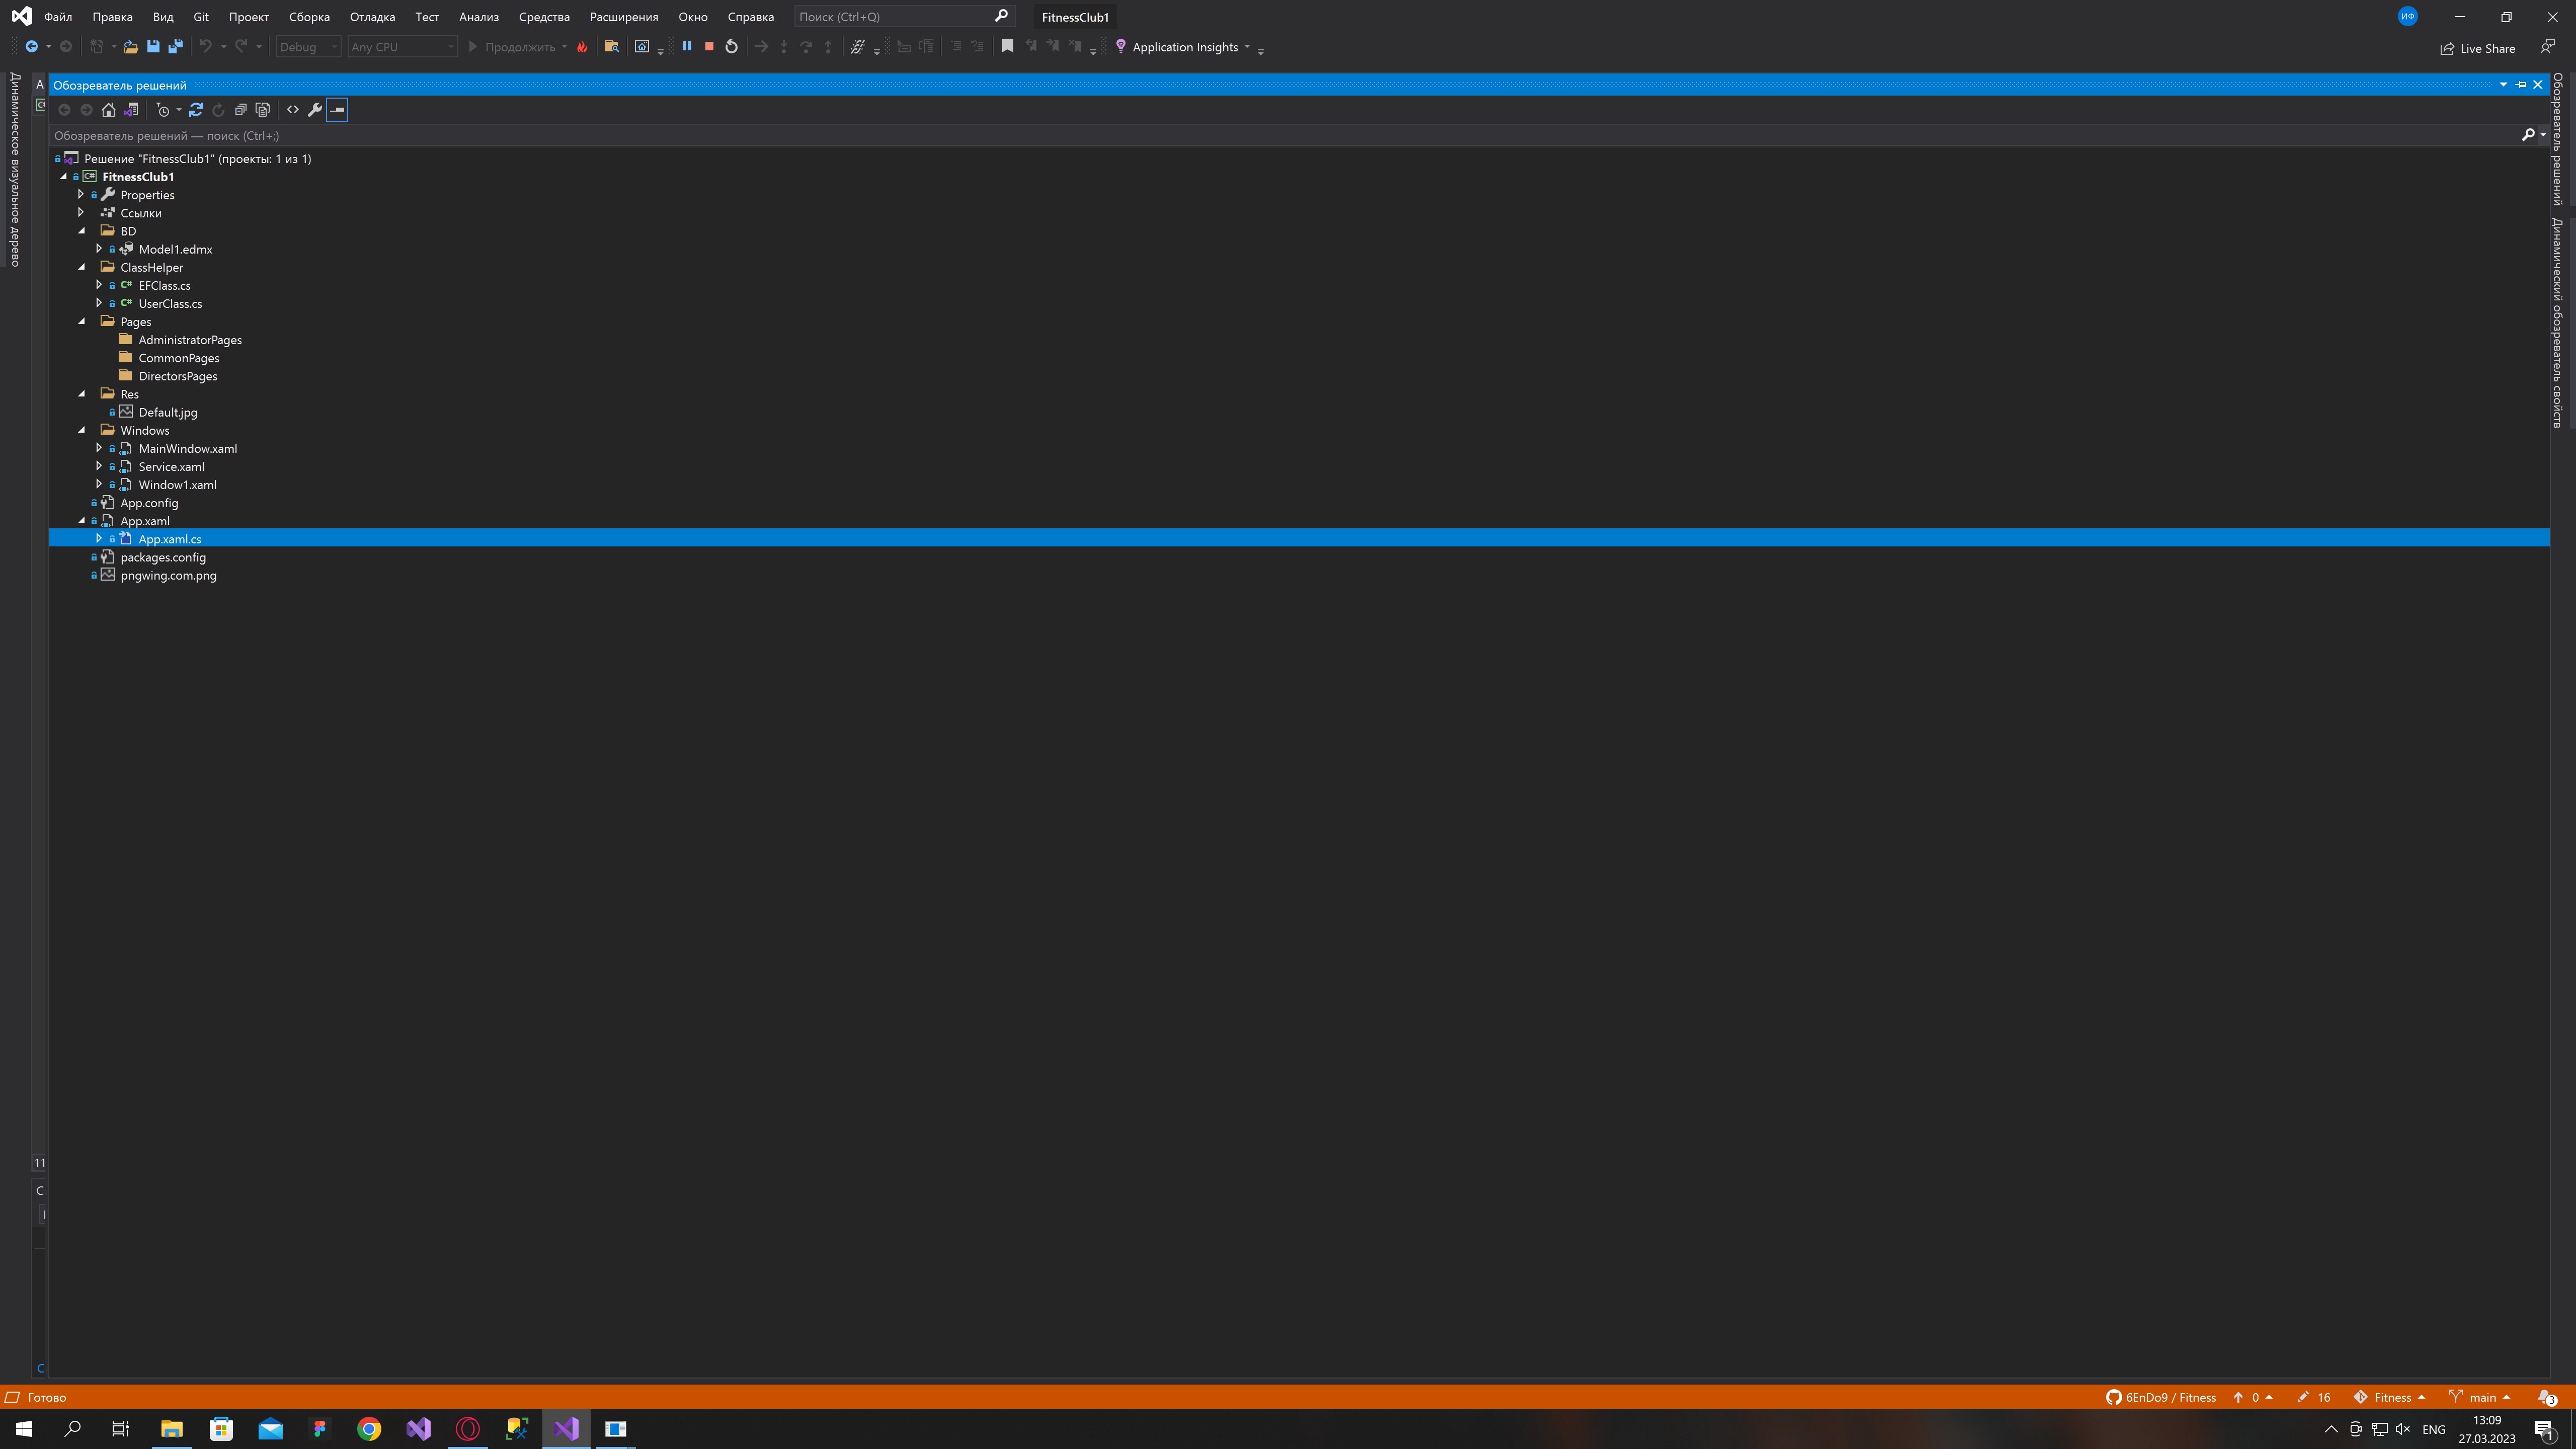Collapse the ClassHelper folder
Image resolution: width=2576 pixels, height=1449 pixels.
(82, 267)
